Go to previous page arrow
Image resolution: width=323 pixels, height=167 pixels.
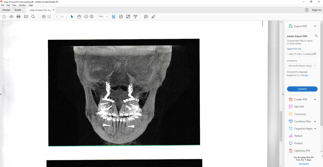click(x=44, y=17)
